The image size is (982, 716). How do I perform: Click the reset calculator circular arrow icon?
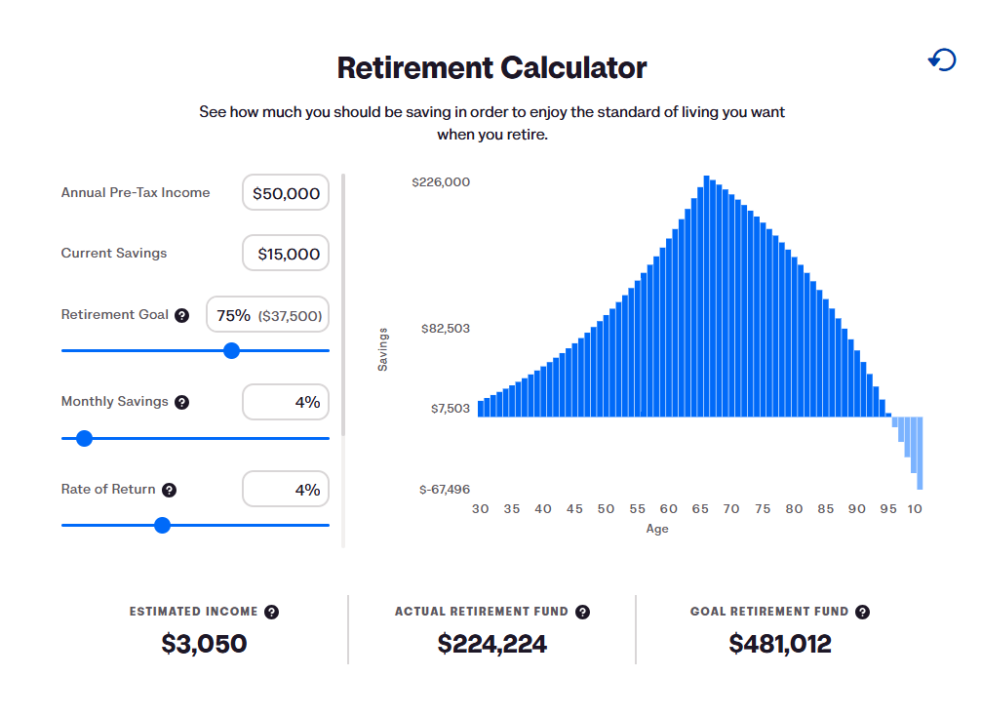click(x=942, y=60)
